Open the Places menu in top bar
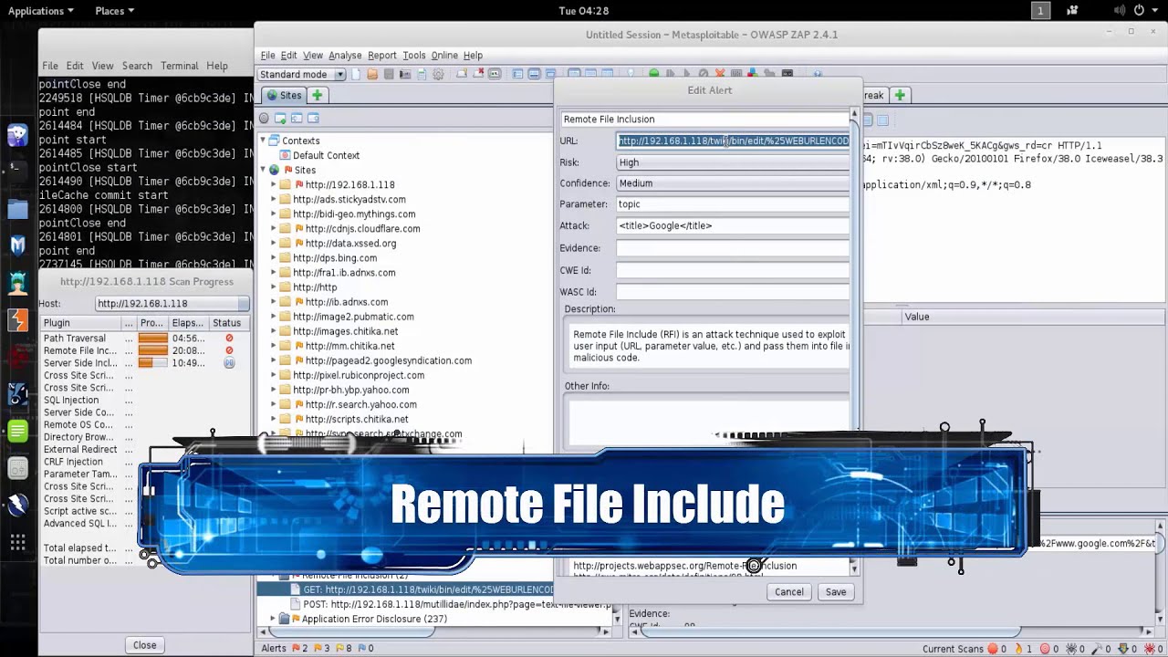Image resolution: width=1168 pixels, height=657 pixels. click(x=114, y=11)
